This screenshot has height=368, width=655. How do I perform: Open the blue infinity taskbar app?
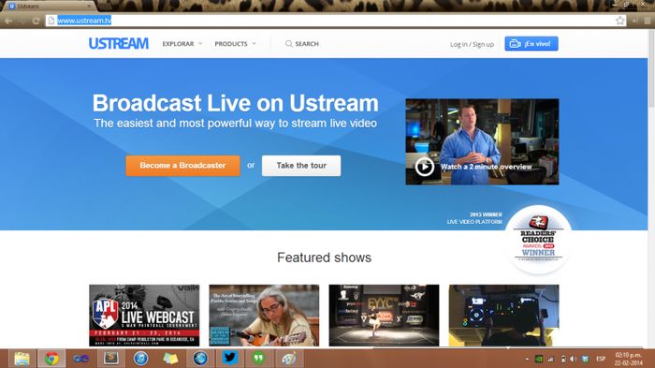click(x=81, y=359)
